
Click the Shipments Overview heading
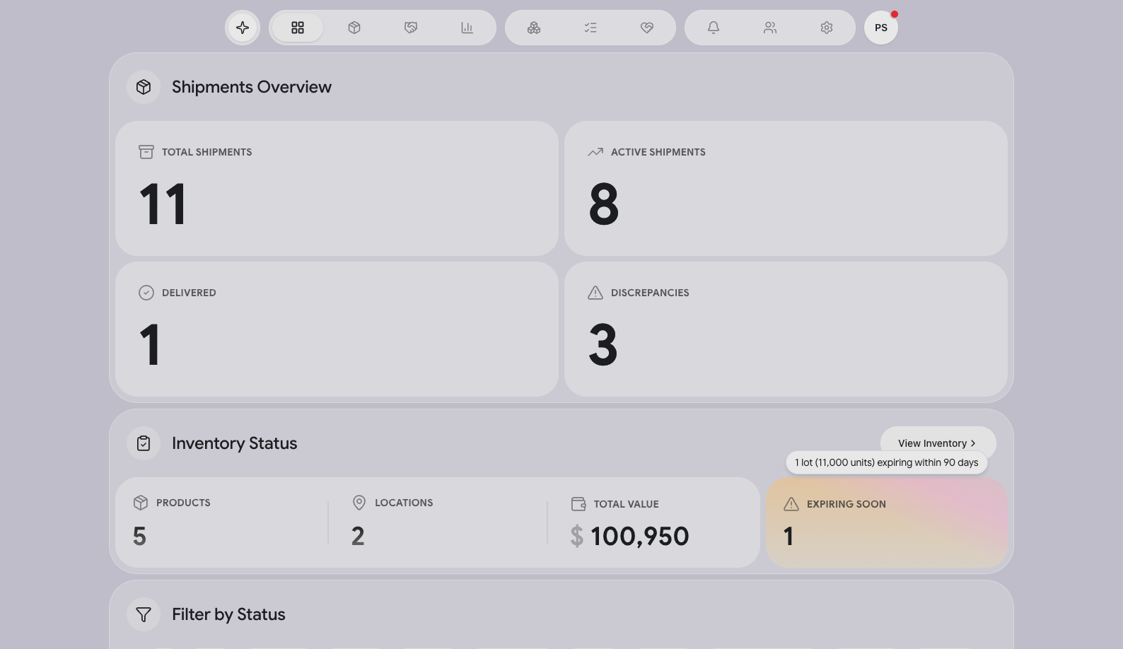click(x=252, y=87)
